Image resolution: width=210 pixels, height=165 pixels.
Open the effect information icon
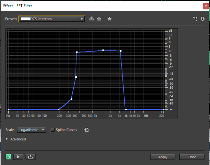(x=203, y=19)
